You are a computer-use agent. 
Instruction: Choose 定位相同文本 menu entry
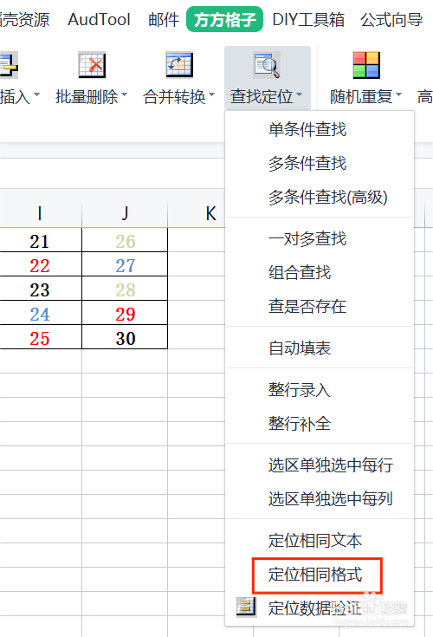point(315,541)
